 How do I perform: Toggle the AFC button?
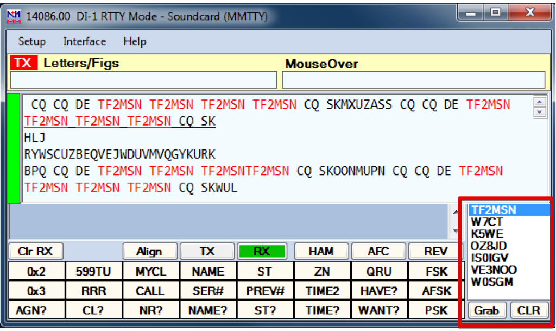(378, 252)
